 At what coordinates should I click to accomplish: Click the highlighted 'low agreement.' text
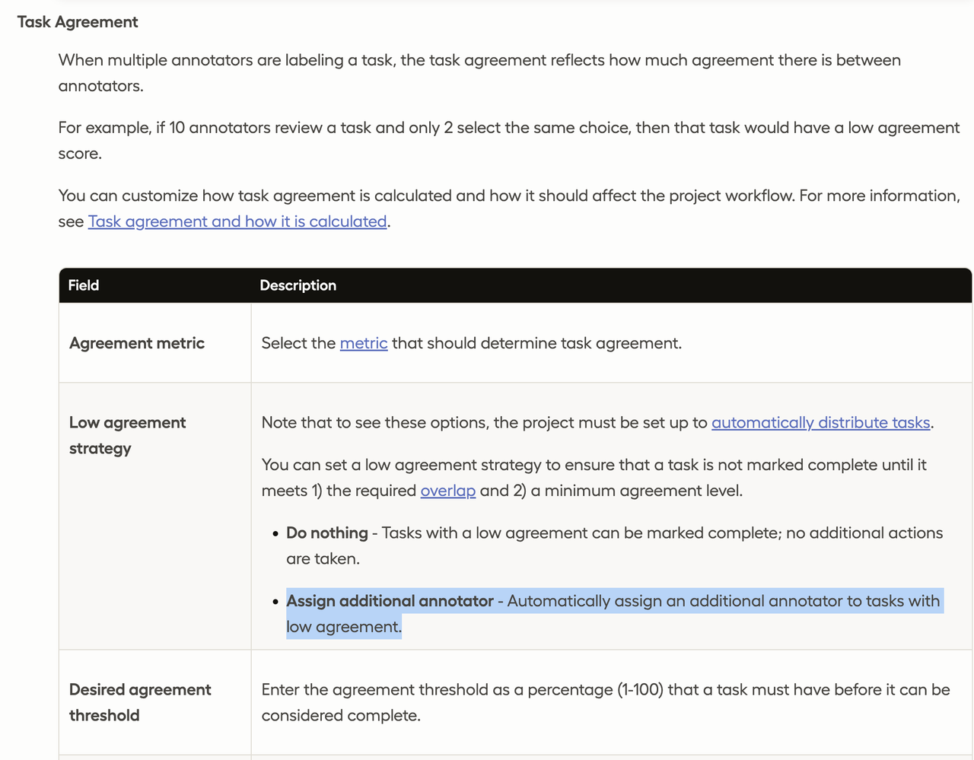[x=343, y=627]
